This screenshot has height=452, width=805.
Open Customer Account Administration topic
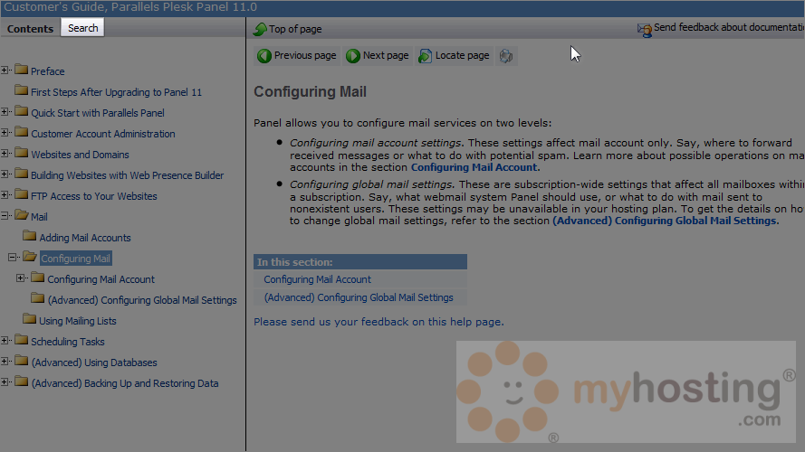point(102,134)
